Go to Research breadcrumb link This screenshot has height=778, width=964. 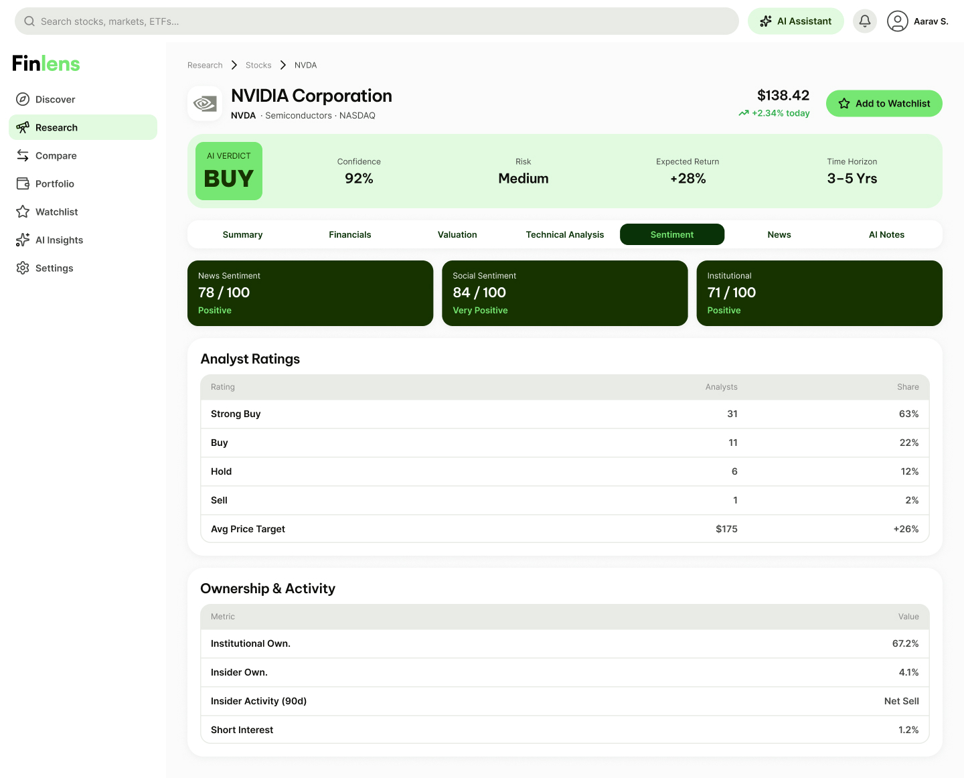205,65
